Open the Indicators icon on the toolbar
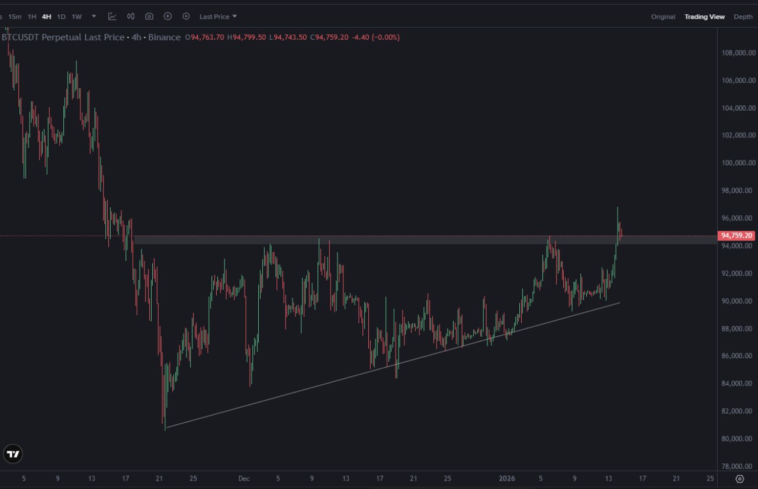The image size is (758, 489). click(112, 16)
